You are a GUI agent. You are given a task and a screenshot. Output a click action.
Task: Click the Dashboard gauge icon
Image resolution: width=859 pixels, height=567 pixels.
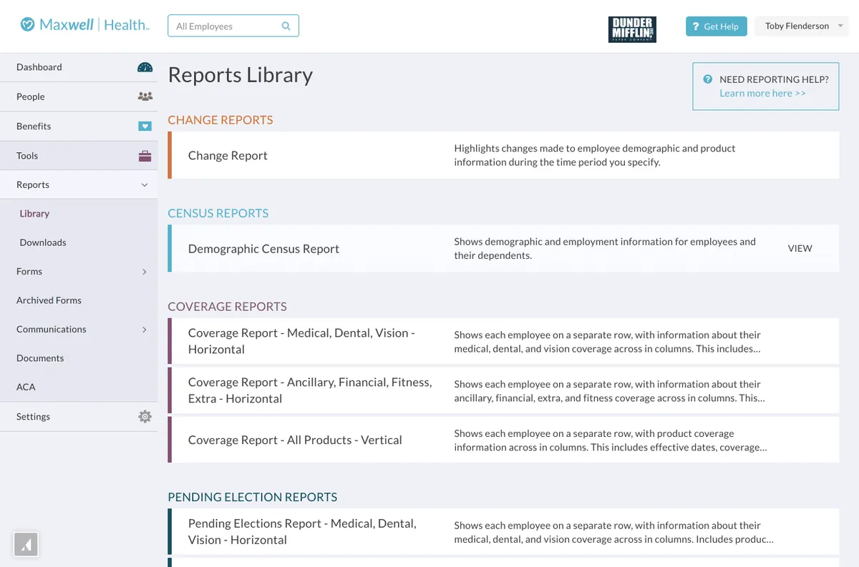point(145,67)
